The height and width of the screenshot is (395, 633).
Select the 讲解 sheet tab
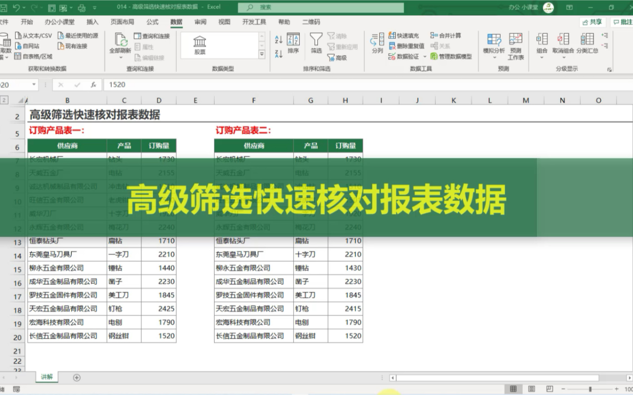[x=47, y=377]
